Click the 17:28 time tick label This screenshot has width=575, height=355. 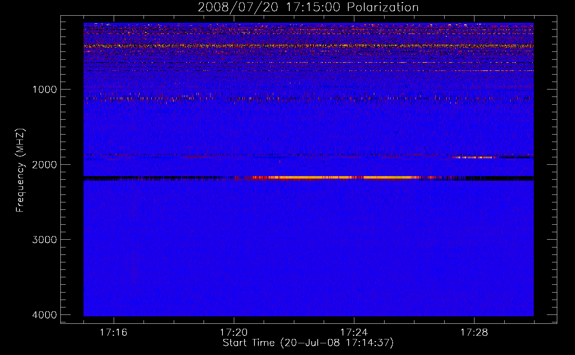point(474,332)
